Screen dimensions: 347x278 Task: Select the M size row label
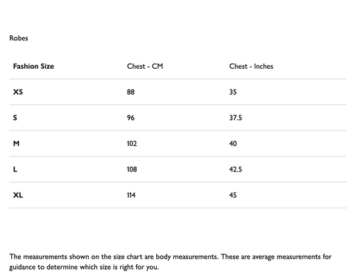point(16,143)
